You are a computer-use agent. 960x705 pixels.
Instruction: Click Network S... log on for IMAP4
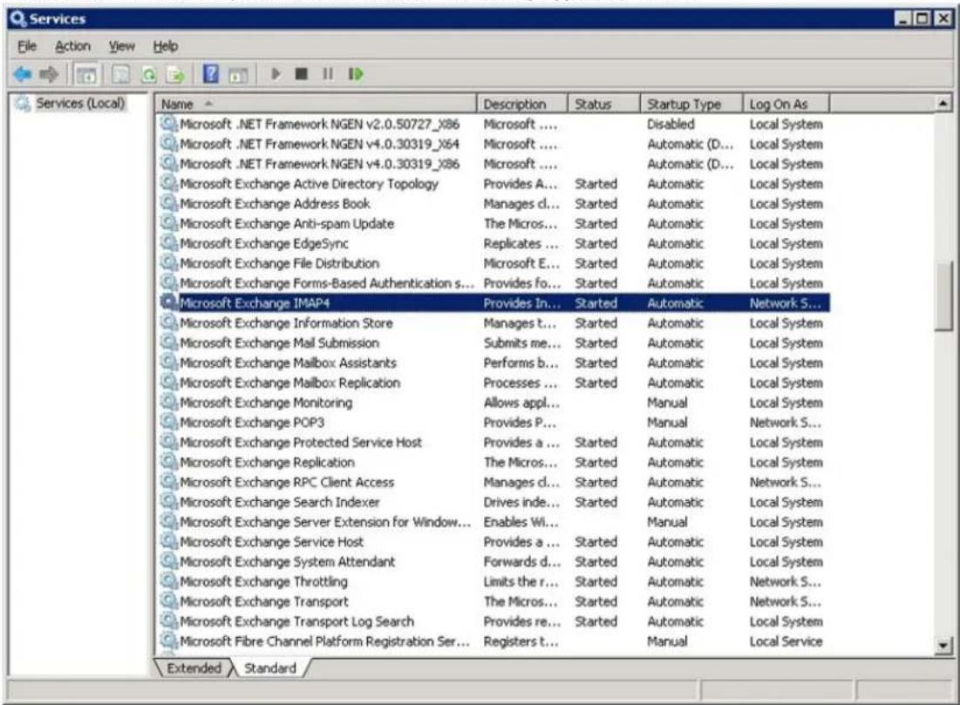785,303
